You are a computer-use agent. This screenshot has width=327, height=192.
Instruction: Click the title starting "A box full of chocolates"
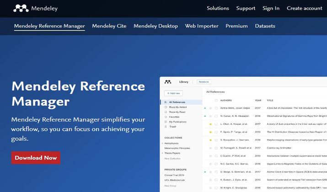click(297, 108)
